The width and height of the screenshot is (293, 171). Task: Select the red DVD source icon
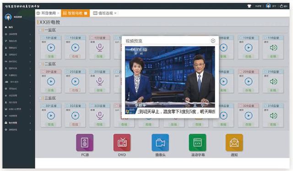click(x=122, y=143)
